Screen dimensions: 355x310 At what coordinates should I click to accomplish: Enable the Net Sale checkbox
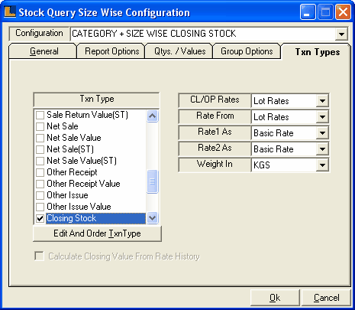click(40, 126)
